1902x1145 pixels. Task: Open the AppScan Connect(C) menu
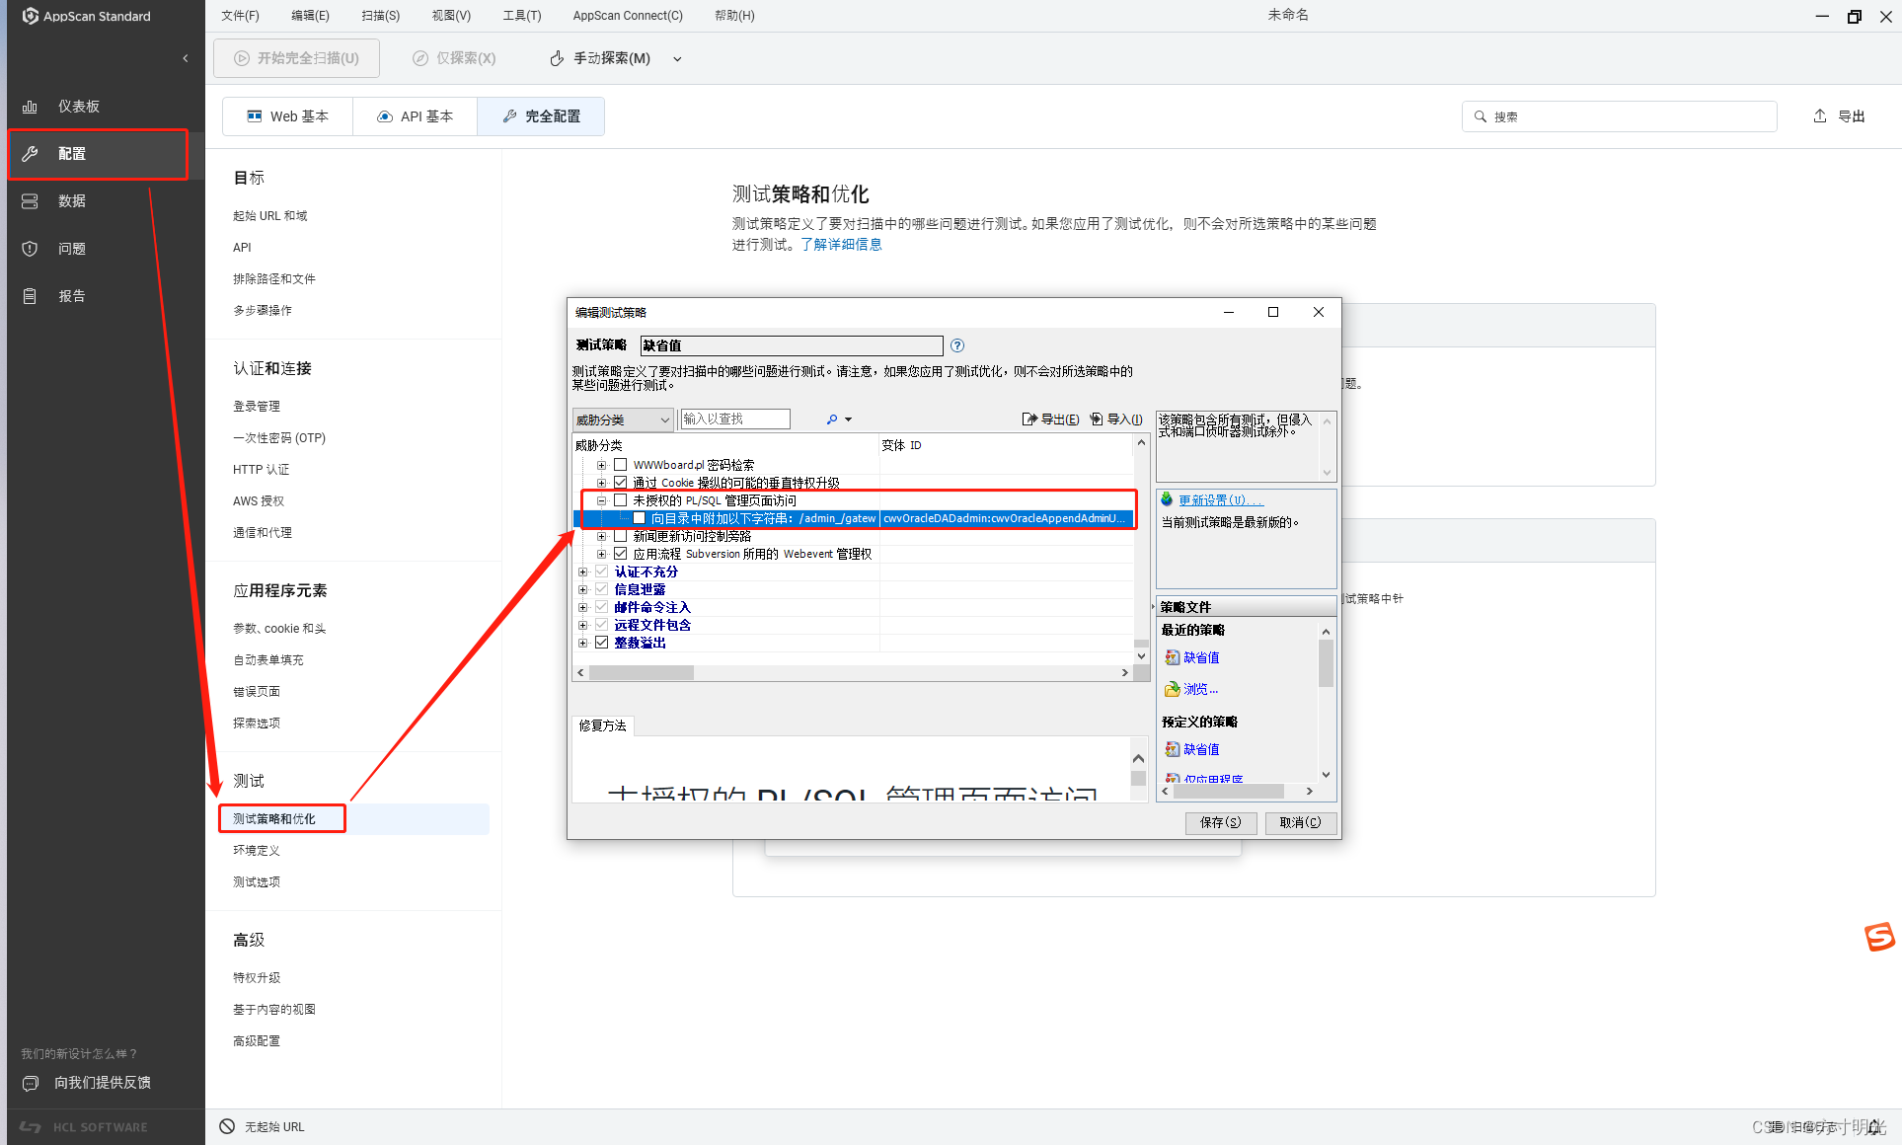(628, 16)
